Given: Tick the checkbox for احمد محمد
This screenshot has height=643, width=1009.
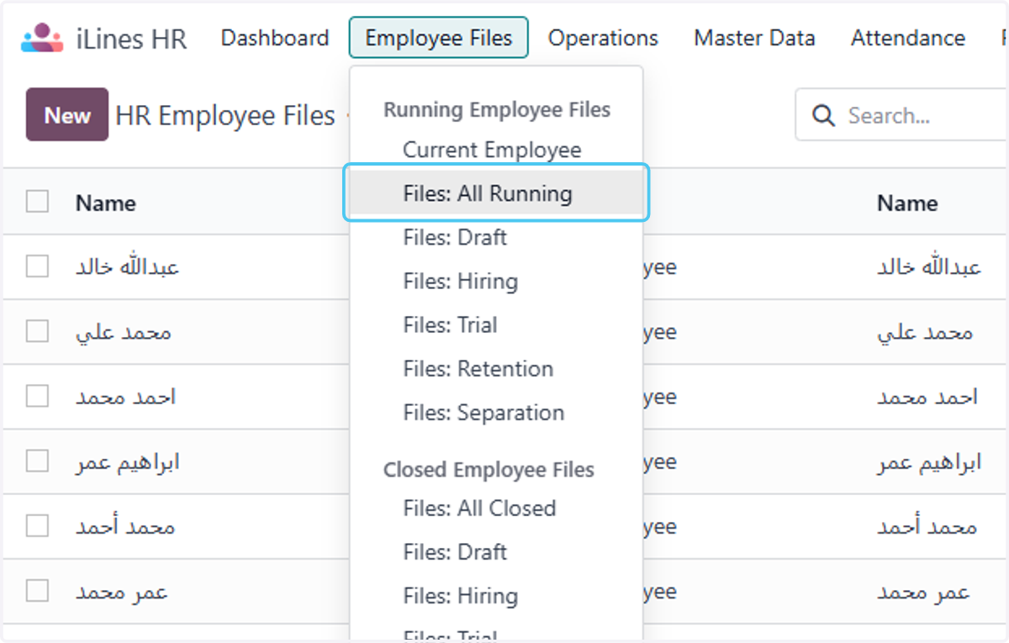Looking at the screenshot, I should click(x=37, y=396).
